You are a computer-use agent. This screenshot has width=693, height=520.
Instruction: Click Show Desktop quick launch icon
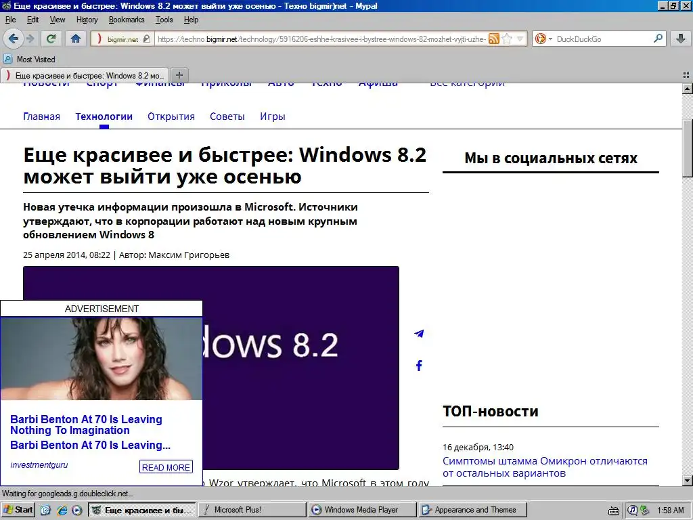click(45, 510)
